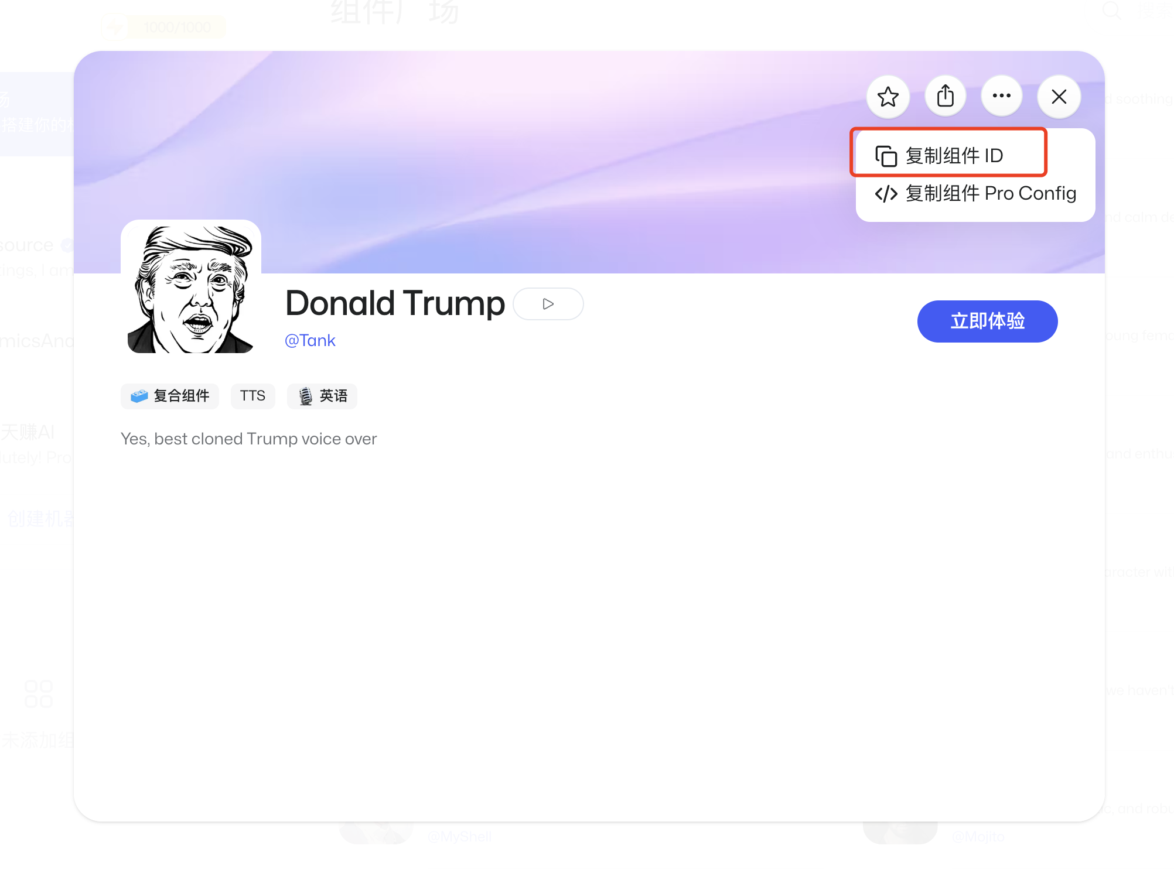
Task: Expand 复制组件 Pro Config menu entry
Action: 991,193
